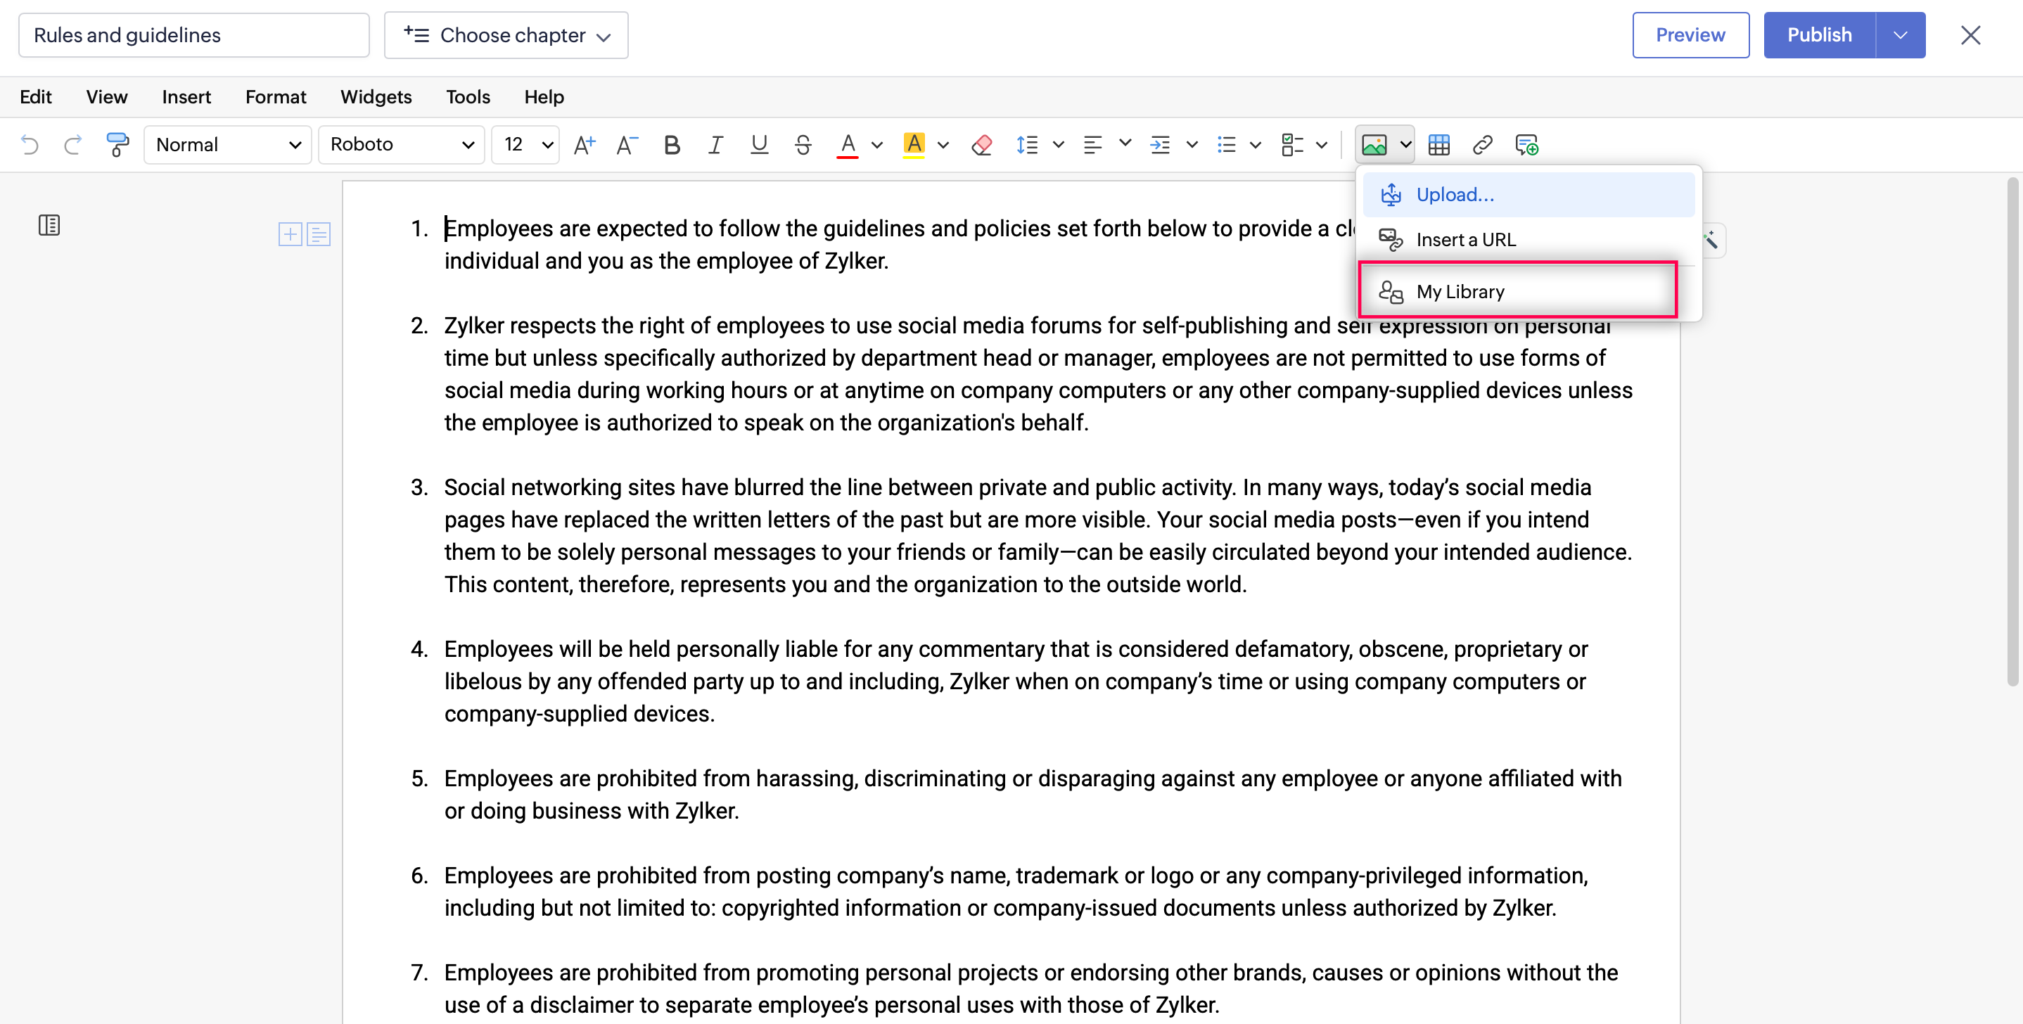Open the document outline panel icon
The height and width of the screenshot is (1024, 2023).
point(49,226)
